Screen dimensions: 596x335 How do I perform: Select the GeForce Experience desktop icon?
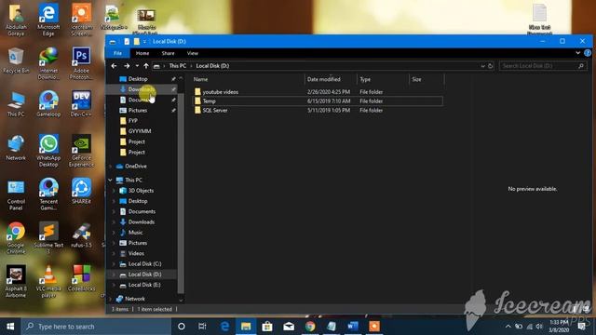81,151
